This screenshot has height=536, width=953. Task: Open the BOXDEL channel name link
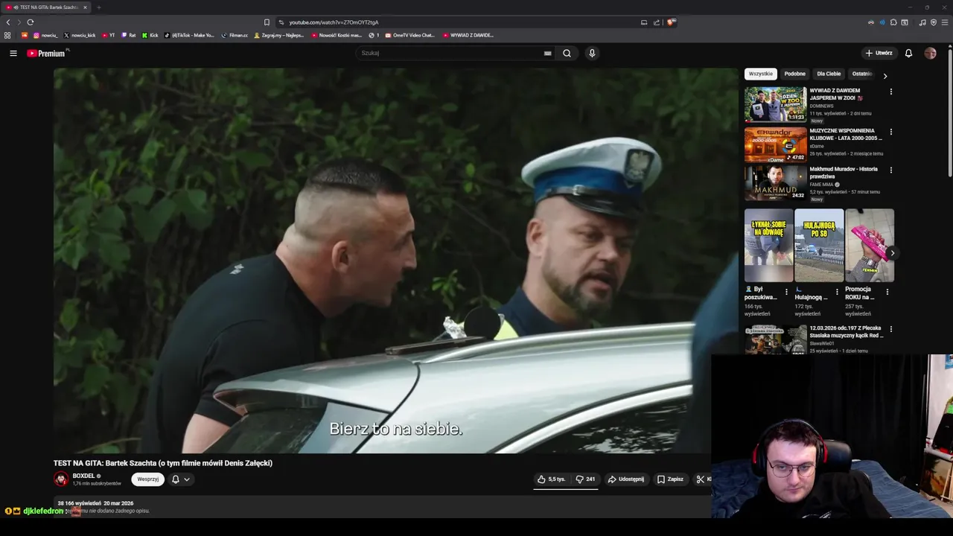tap(83, 476)
